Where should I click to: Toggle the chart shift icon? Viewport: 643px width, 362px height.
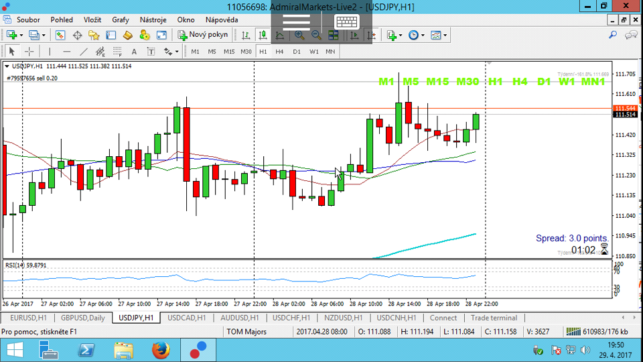[371, 36]
